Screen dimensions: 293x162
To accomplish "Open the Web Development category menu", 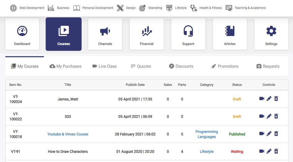I will 27,8.
